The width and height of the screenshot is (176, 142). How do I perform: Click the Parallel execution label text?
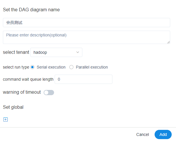(92, 67)
